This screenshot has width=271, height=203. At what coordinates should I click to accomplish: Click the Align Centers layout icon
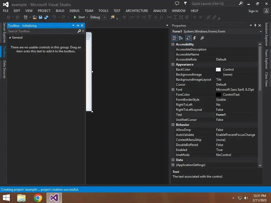pyautogui.click(x=138, y=17)
